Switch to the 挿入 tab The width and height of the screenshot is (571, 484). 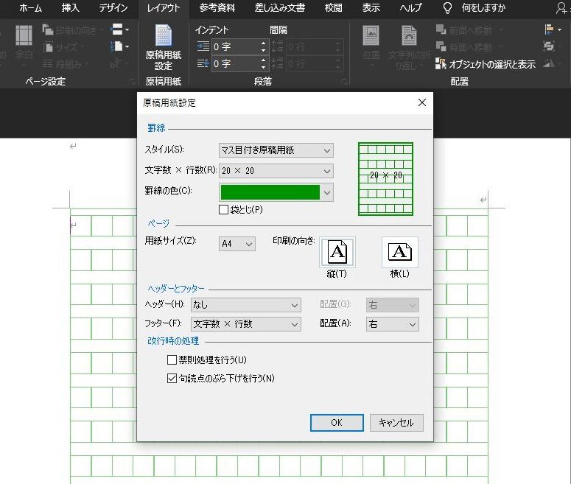point(70,8)
